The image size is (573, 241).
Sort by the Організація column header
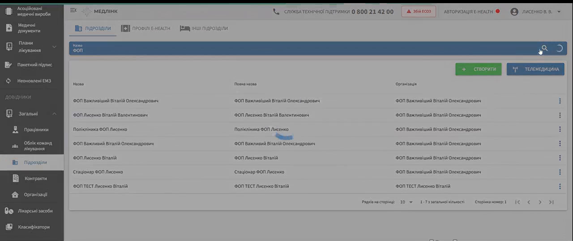406,84
